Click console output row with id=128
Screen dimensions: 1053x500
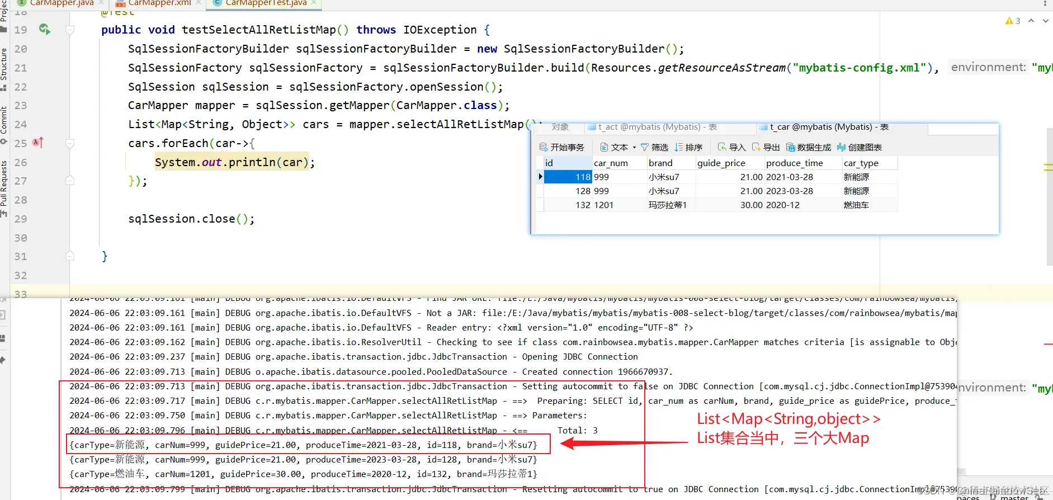click(x=303, y=459)
